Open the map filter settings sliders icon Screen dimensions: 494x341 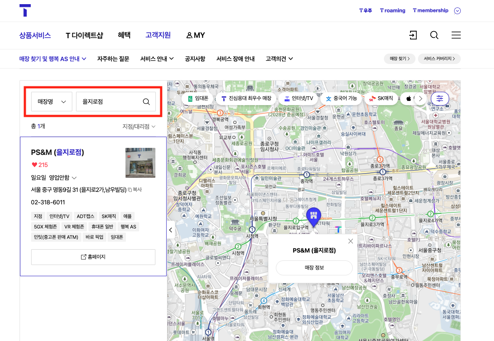[440, 98]
